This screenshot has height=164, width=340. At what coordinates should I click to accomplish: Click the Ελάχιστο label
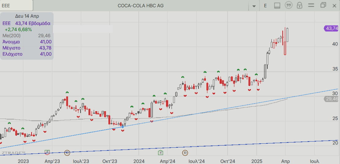pos(12,54)
